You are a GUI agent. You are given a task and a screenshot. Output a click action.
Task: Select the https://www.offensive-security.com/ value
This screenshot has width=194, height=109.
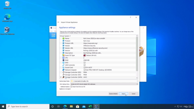(x=95, y=48)
